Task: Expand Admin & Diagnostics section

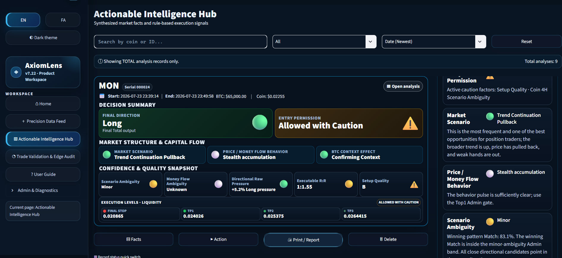Action: [x=43, y=190]
